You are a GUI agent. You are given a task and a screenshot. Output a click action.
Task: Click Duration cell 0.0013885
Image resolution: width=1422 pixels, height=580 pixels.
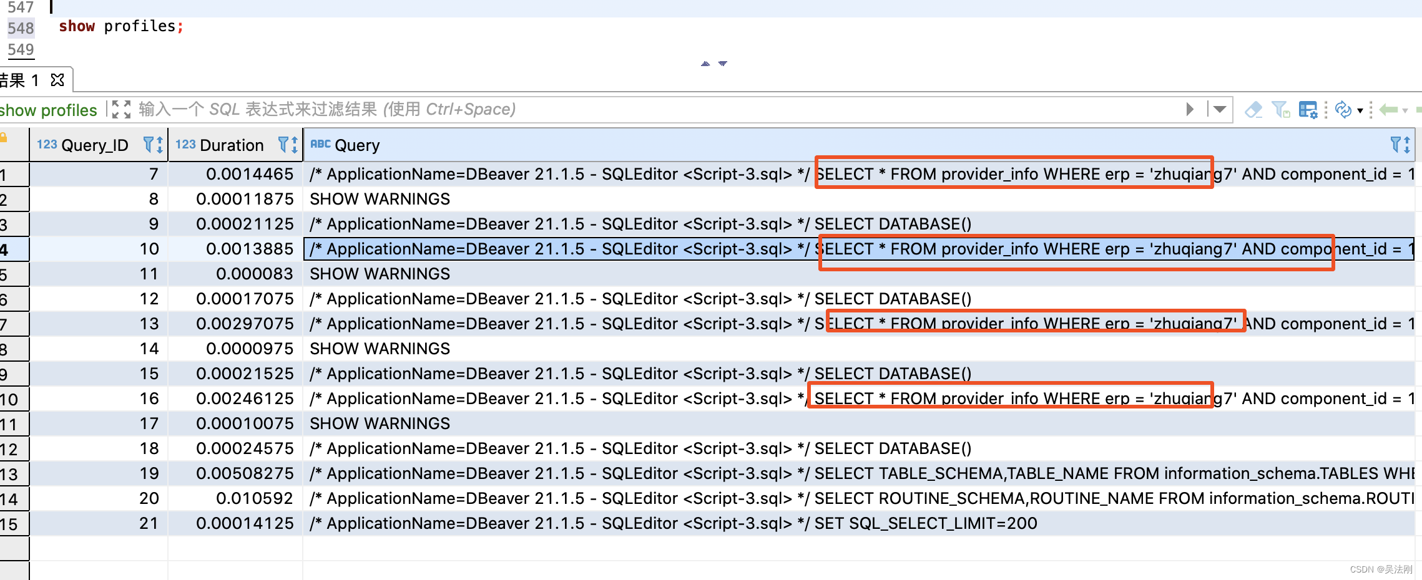click(x=235, y=249)
